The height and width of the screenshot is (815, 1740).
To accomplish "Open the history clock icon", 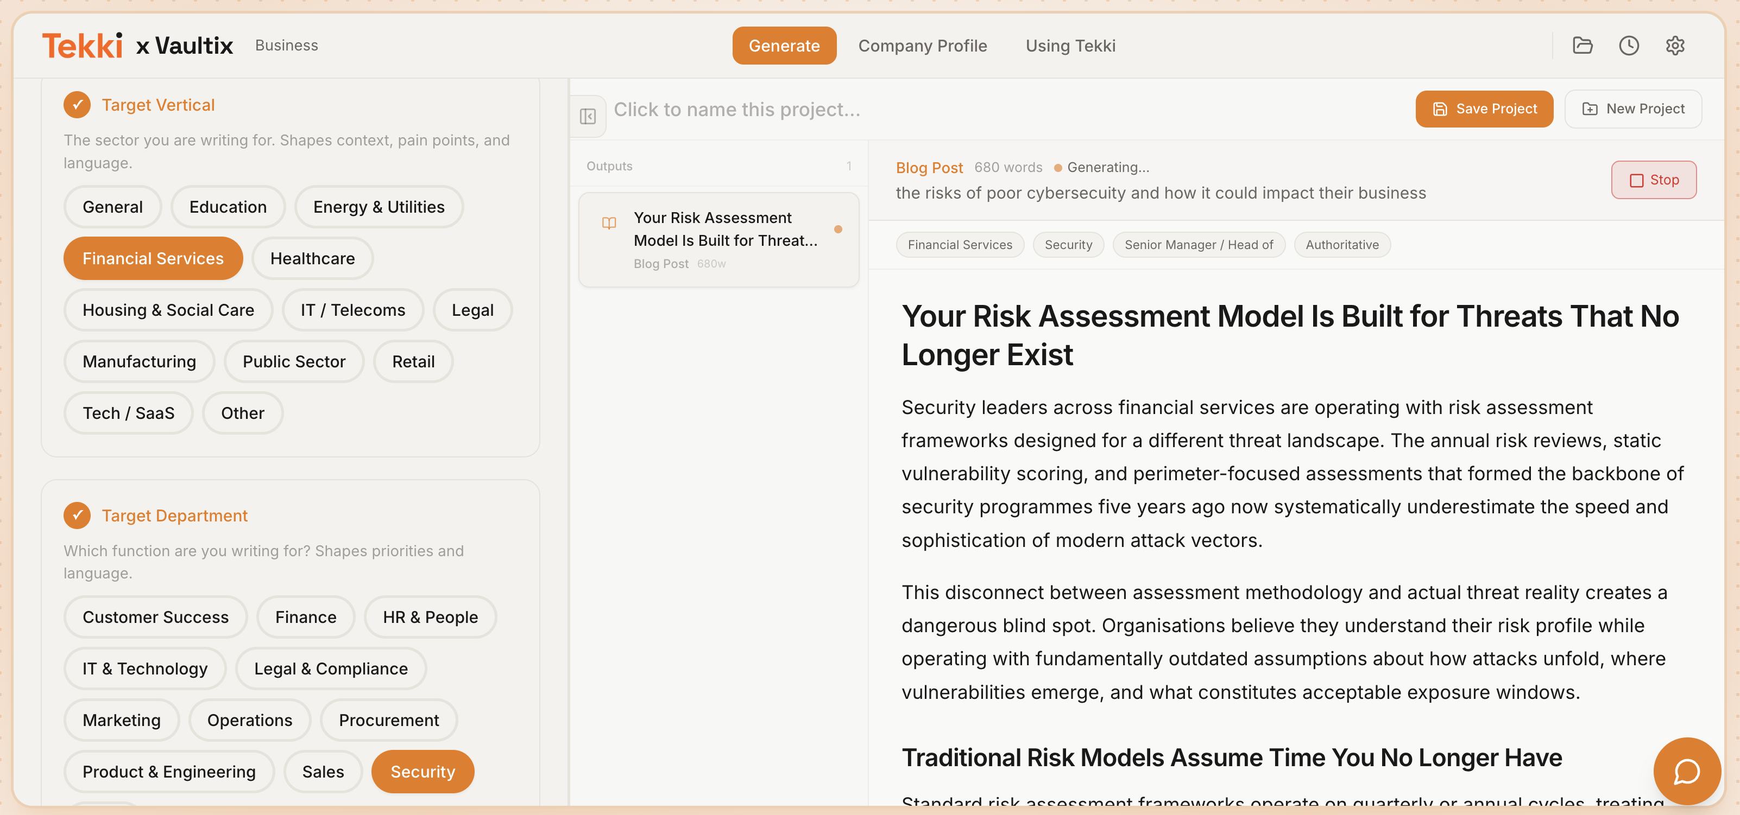I will click(x=1629, y=45).
